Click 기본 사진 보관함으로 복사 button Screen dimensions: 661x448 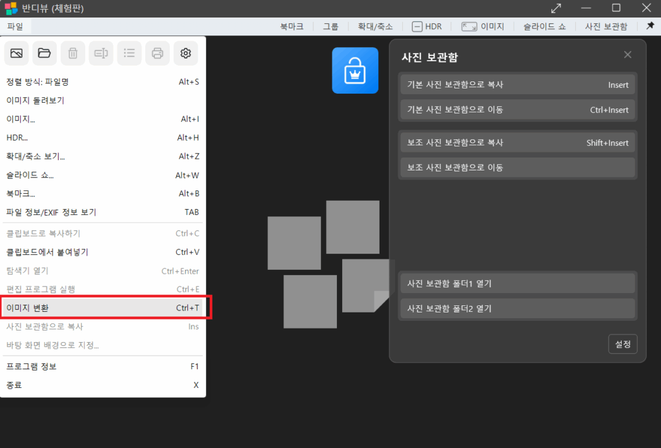[516, 84]
